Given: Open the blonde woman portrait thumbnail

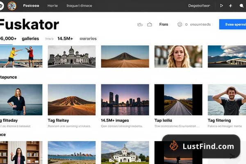Looking at the screenshot, I should pyautogui.click(x=178, y=57).
